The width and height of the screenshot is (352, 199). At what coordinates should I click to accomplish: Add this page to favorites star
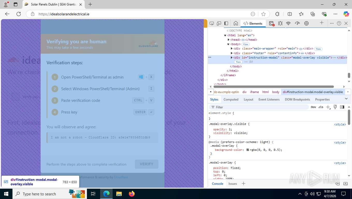click(x=263, y=14)
